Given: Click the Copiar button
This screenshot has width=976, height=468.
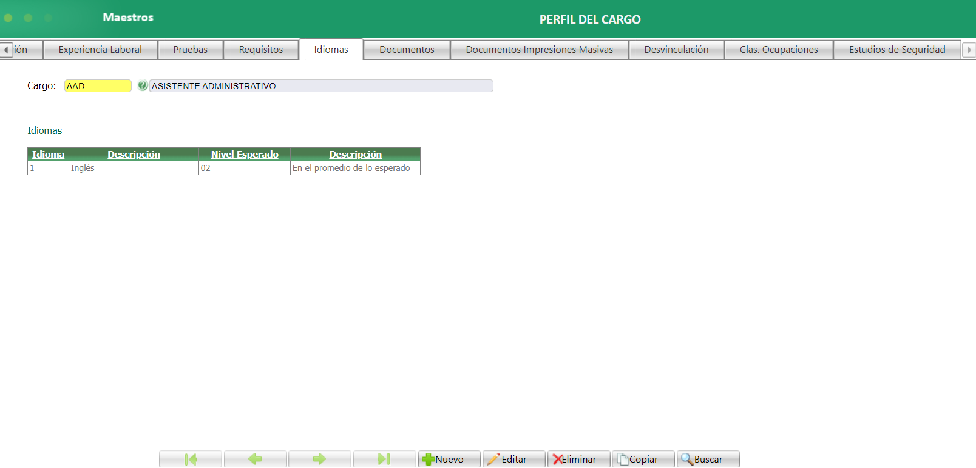Looking at the screenshot, I should (643, 459).
